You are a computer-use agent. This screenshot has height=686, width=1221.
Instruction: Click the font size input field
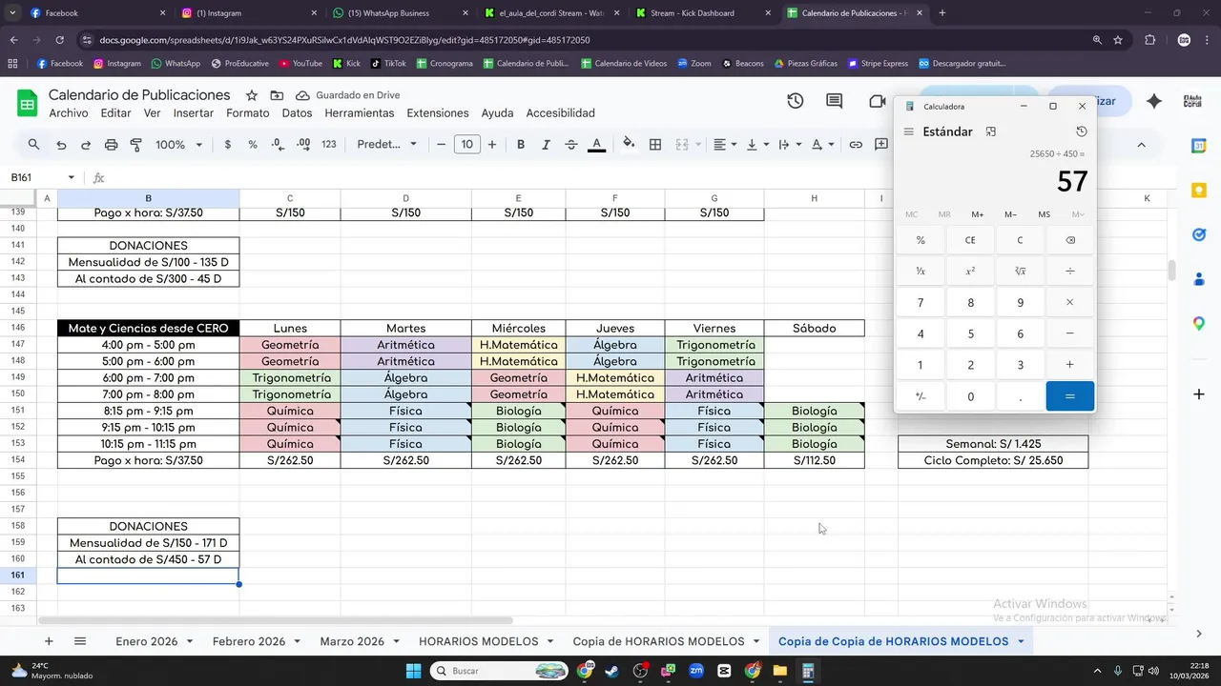pos(466,145)
